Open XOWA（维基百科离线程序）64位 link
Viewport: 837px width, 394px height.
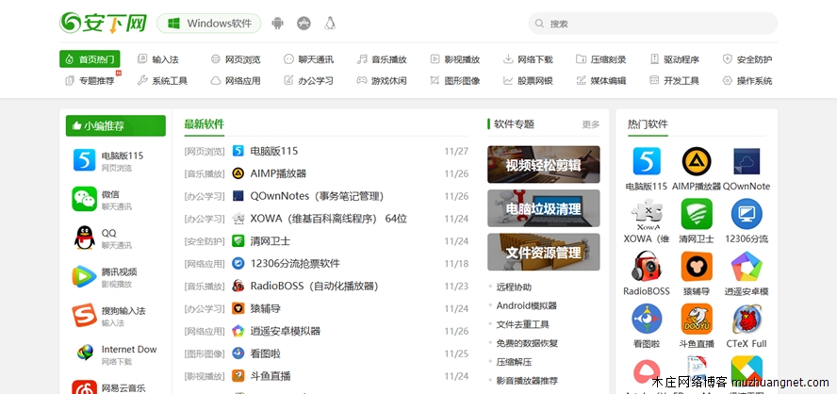[x=328, y=219]
